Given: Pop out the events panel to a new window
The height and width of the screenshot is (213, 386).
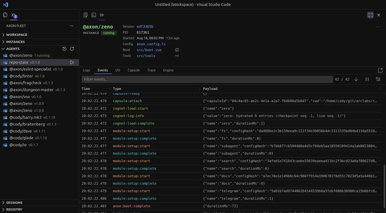Looking at the screenshot, I should click(x=380, y=70).
